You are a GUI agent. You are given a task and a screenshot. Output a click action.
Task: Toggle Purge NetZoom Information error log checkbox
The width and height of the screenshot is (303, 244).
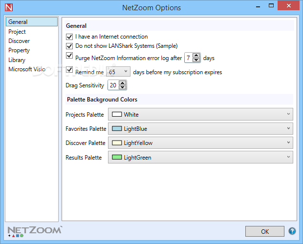point(69,56)
